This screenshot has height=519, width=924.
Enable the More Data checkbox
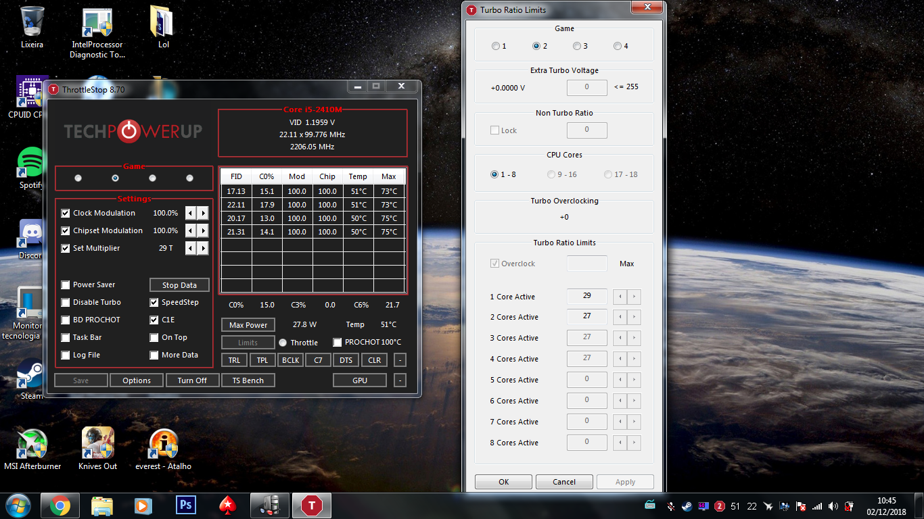(154, 355)
